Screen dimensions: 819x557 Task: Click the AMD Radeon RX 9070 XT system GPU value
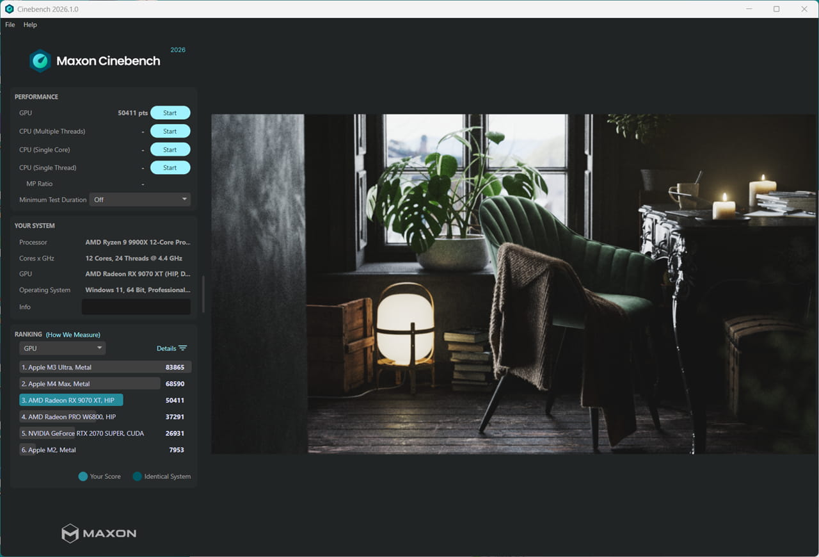138,273
